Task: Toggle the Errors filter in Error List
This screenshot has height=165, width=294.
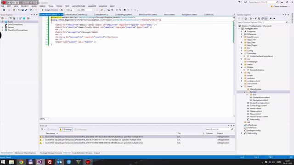Action: click(52, 129)
